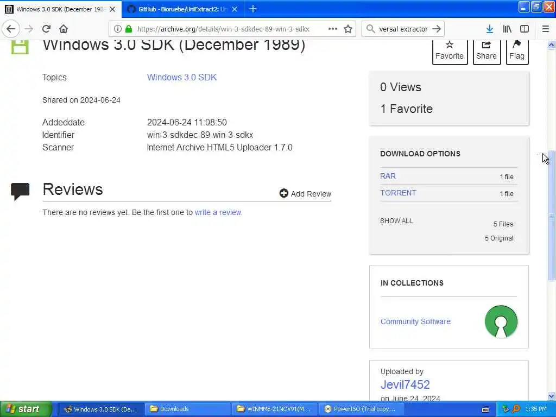Open the Windows Start menu
Viewport: 556px width, 417px height.
coord(26,409)
